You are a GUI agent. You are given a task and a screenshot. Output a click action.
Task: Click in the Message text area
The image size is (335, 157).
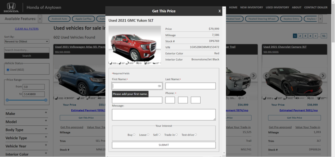164,115
